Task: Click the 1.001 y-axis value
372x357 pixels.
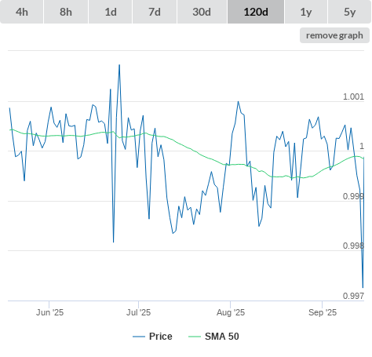Action: click(353, 97)
